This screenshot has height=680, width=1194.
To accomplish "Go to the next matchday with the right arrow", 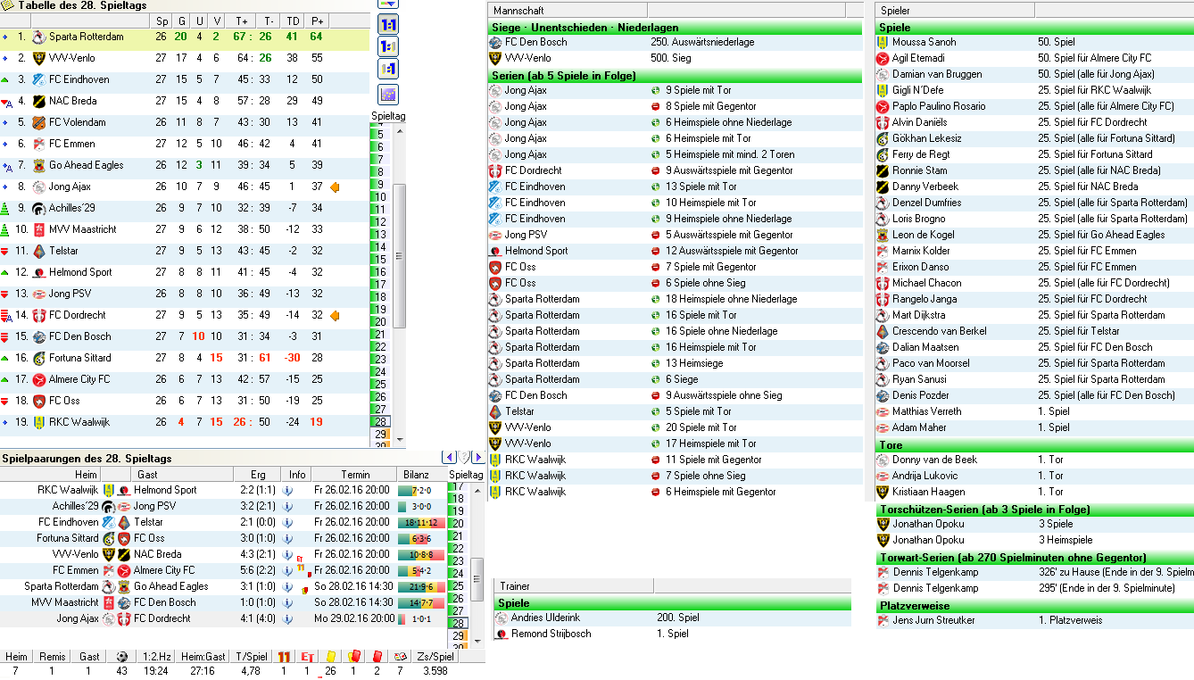I will point(477,458).
